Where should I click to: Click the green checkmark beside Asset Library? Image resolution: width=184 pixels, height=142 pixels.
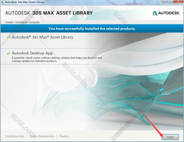(x=8, y=37)
